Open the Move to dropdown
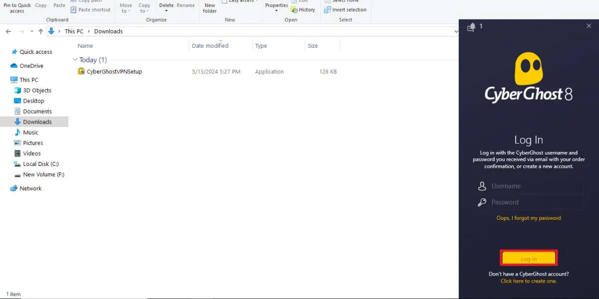 coord(126,8)
